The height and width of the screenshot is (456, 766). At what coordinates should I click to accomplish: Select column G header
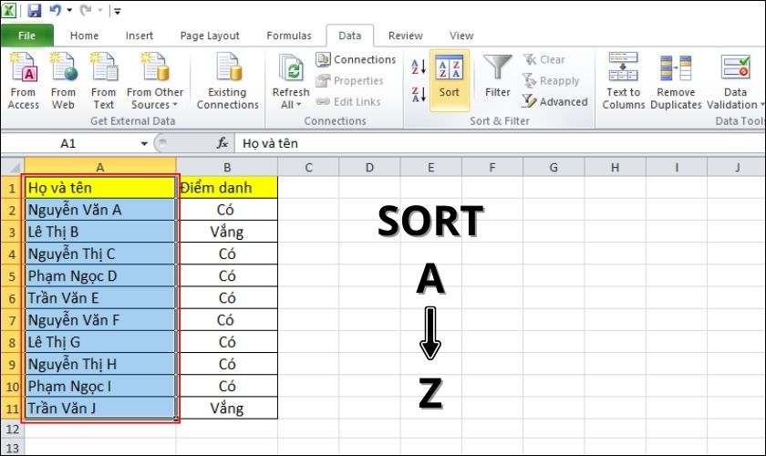click(x=554, y=167)
